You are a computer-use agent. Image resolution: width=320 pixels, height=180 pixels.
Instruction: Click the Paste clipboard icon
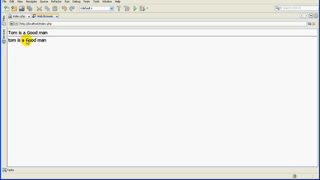point(55,8)
